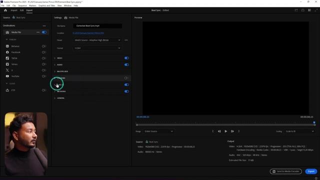The image size is (320, 180).
Task: Expand the AUDIO settings section
Action: 54,64
